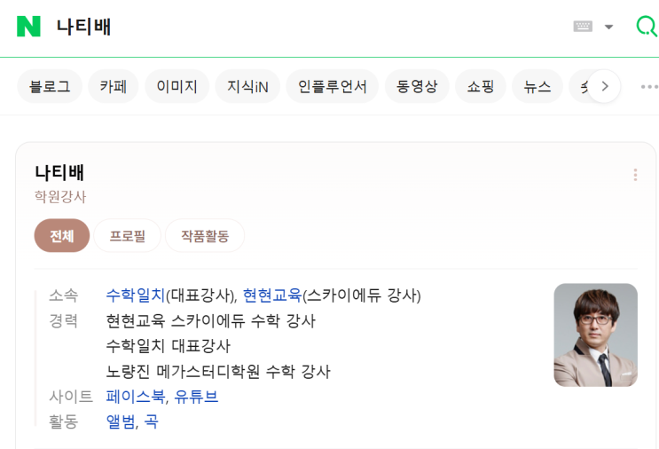Viewport: 659px width, 449px height.
Task: Open the 수학일치 affiliation link
Action: point(136,295)
